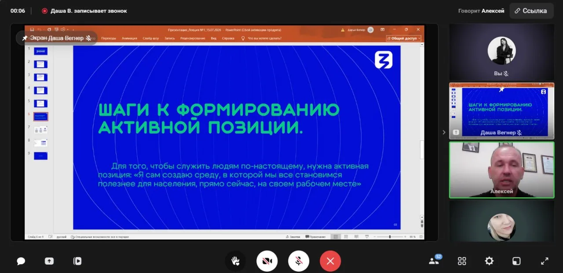Viewport: 563px width, 273px height.
Task: Open the chat panel
Action: (x=21, y=261)
